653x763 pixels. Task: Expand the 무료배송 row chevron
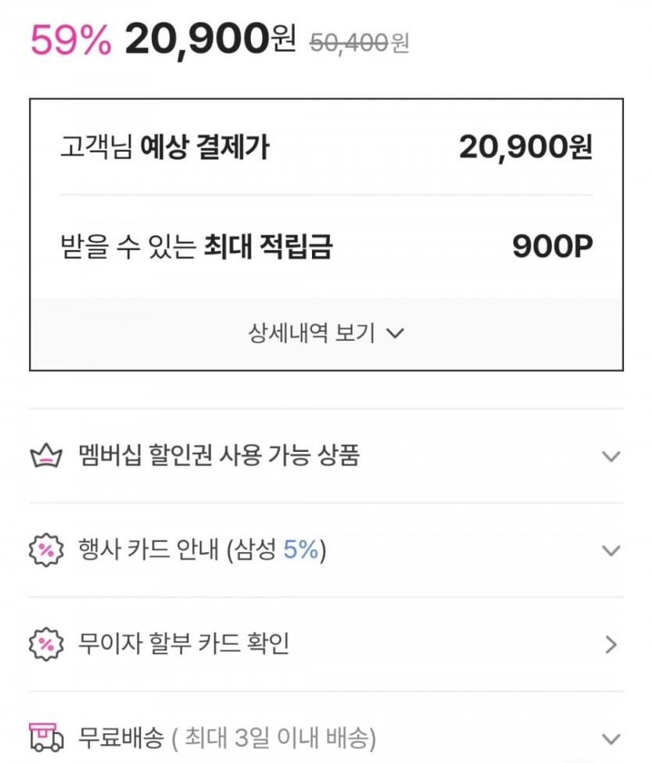pos(612,738)
